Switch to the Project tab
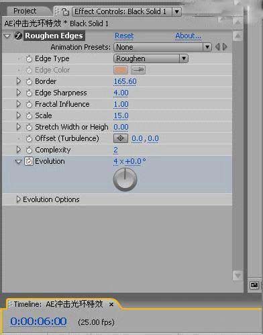The width and height of the screenshot is (263, 335). 25,11
